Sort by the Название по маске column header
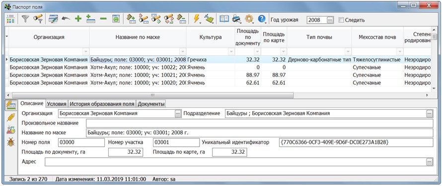Screen dimensions: 442x186 pos(138,37)
